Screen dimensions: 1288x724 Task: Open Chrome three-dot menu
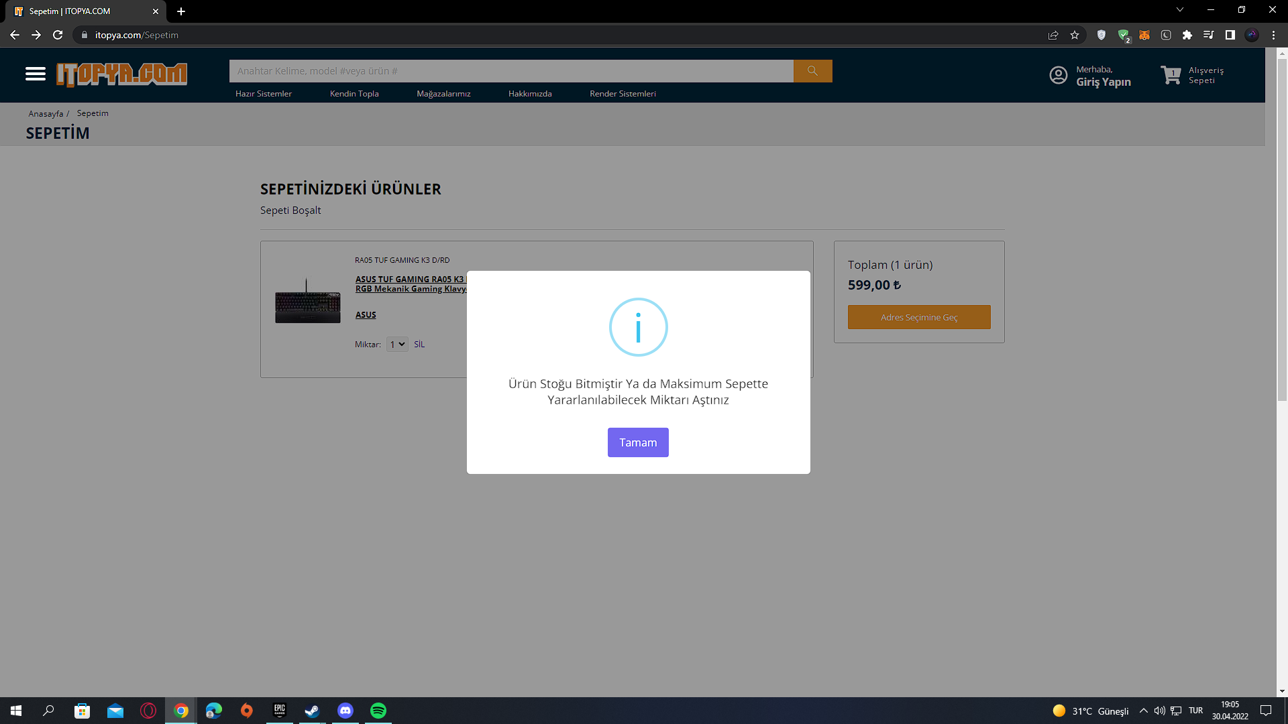(x=1273, y=35)
